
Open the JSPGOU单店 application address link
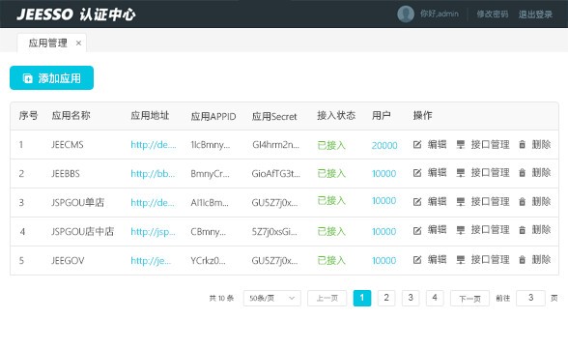pos(153,202)
